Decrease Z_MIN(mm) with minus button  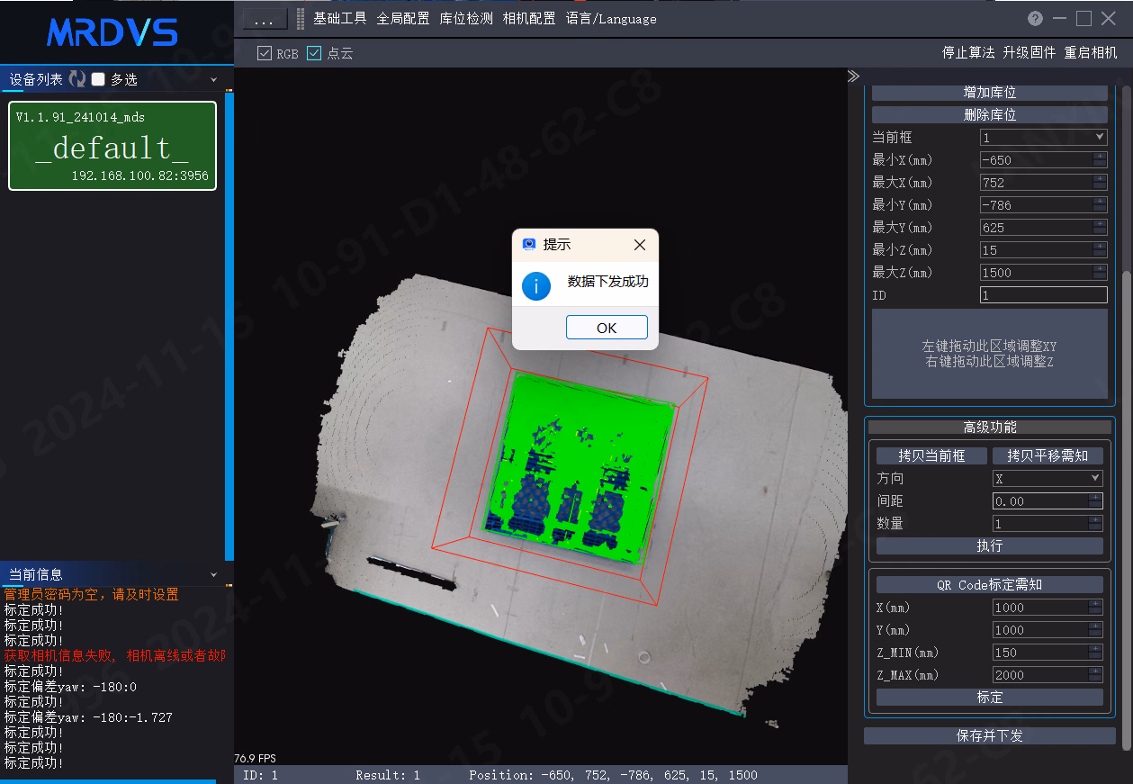pyautogui.click(x=1095, y=656)
